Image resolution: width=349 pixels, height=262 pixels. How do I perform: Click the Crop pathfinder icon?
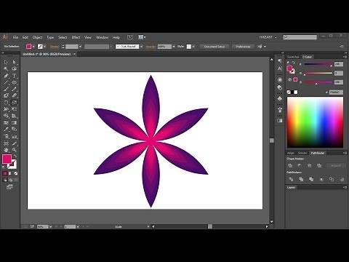click(x=321, y=180)
